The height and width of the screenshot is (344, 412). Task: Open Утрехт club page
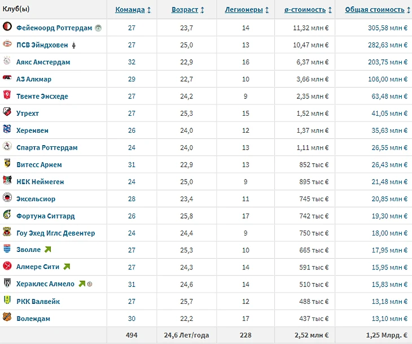tap(28, 114)
